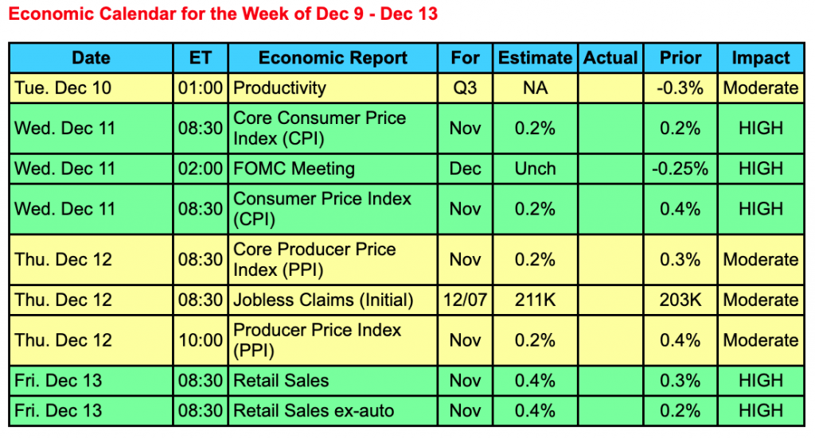This screenshot has width=815, height=438.
Task: Click the "Tue. Dec 10" date cell
Action: coord(63,87)
